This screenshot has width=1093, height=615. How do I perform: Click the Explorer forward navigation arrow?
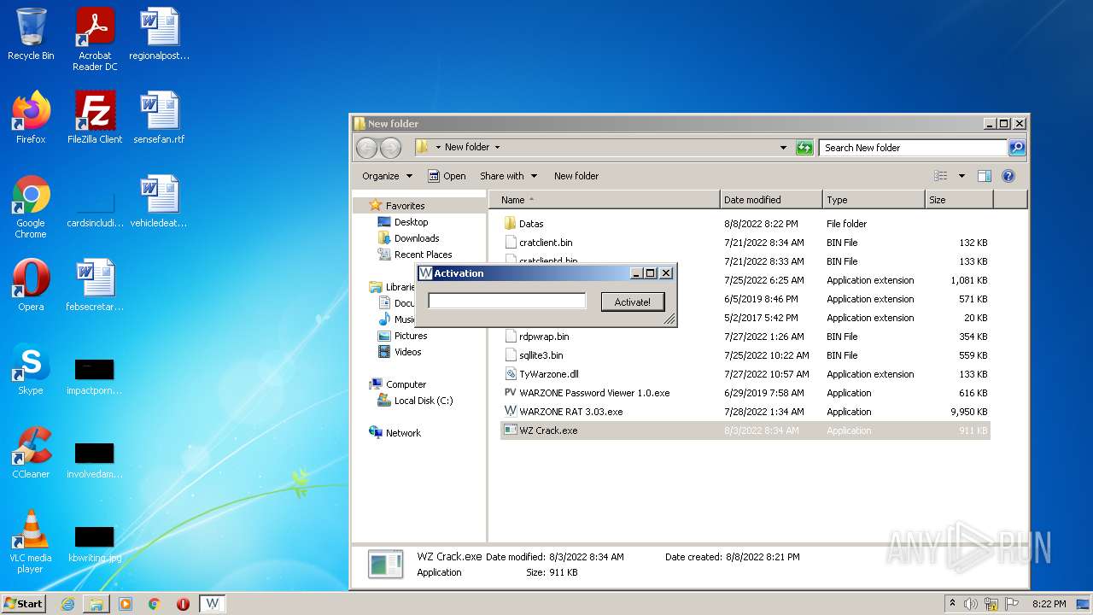tap(390, 148)
